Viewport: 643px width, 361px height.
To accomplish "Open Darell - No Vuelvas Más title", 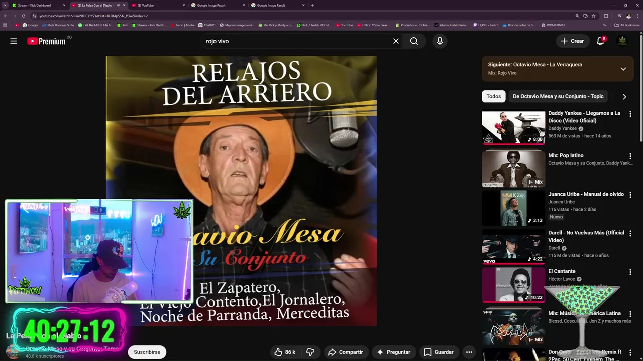I will tap(586, 236).
